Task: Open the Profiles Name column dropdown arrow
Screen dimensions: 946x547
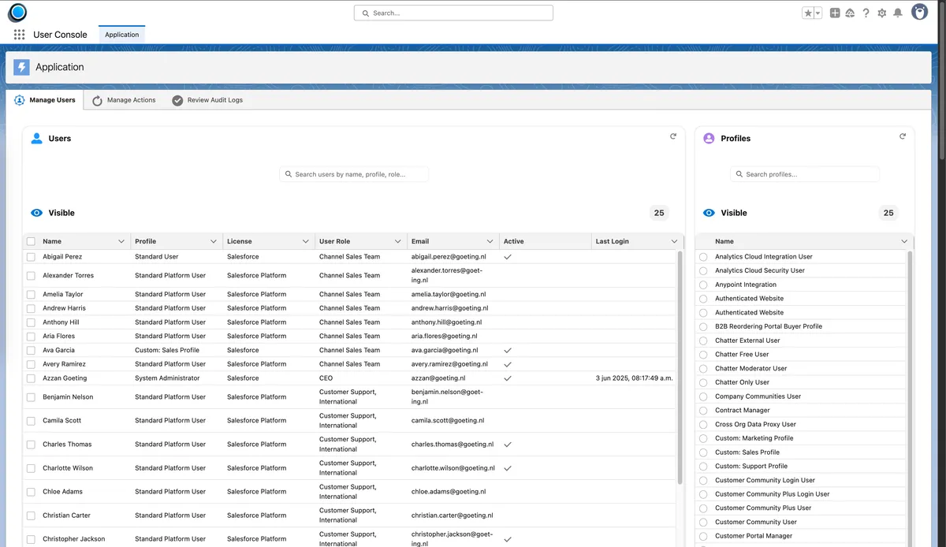Action: pyautogui.click(x=904, y=241)
